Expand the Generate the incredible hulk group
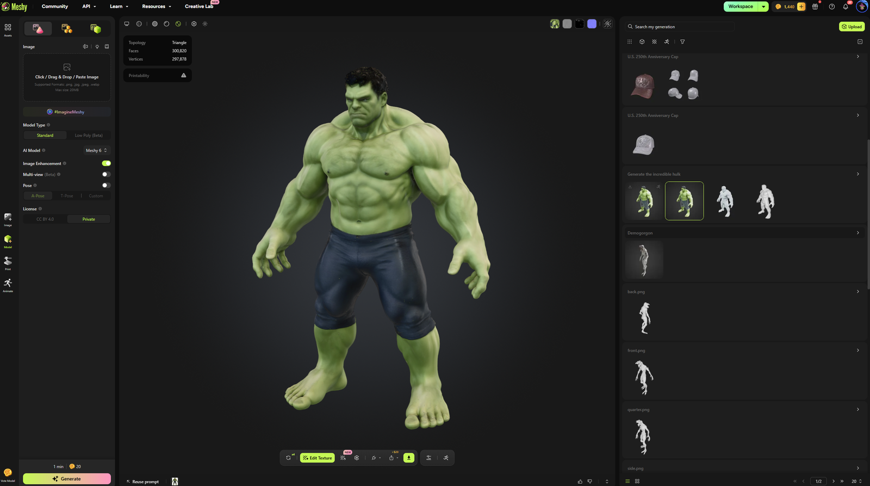This screenshot has width=870, height=486. [x=858, y=174]
